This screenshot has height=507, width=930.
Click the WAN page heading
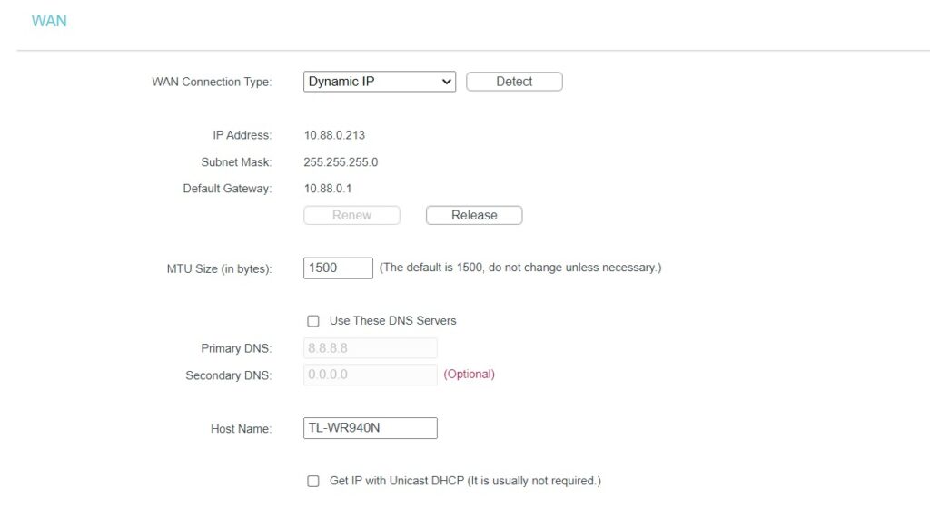point(49,21)
